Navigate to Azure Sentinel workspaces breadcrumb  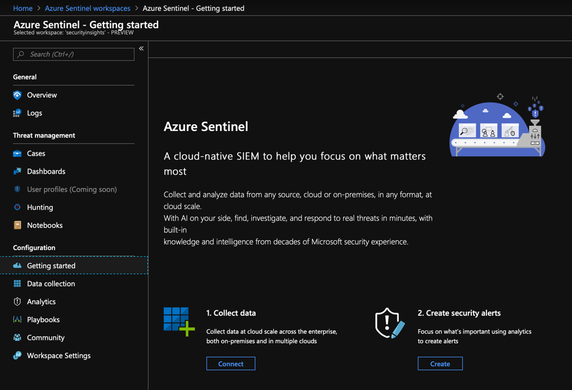point(87,8)
